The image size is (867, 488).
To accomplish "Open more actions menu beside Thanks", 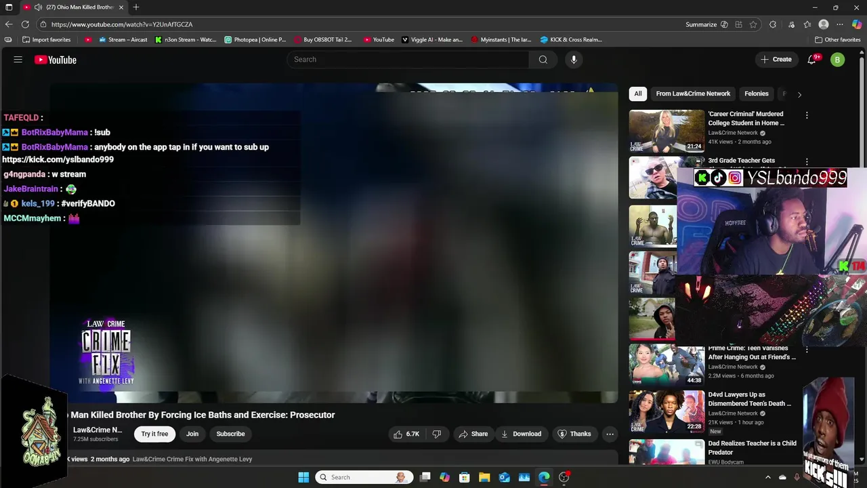I will (610, 434).
